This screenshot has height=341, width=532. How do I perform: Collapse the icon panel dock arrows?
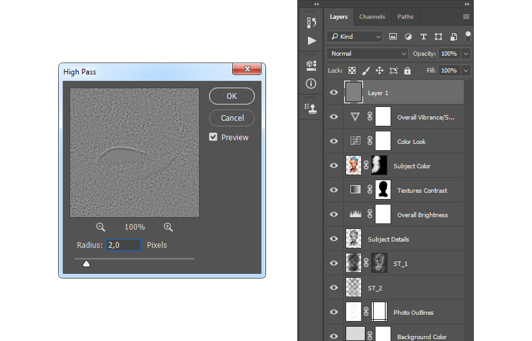317,4
